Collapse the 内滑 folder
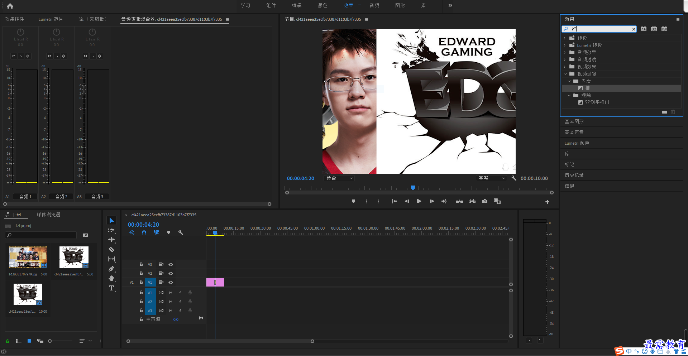The image size is (688, 356). (x=569, y=81)
